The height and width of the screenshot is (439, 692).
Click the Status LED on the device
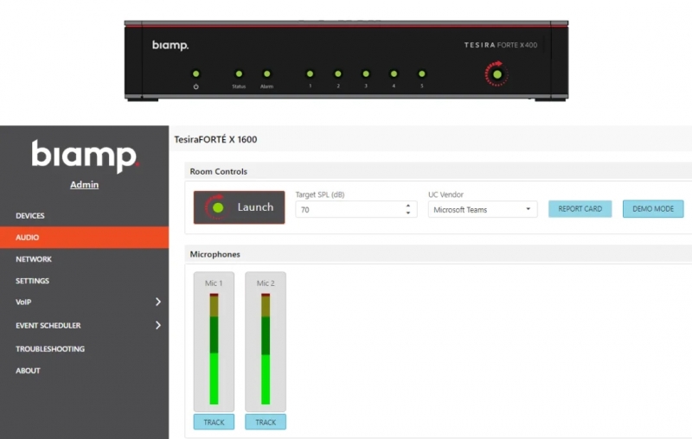coord(239,73)
